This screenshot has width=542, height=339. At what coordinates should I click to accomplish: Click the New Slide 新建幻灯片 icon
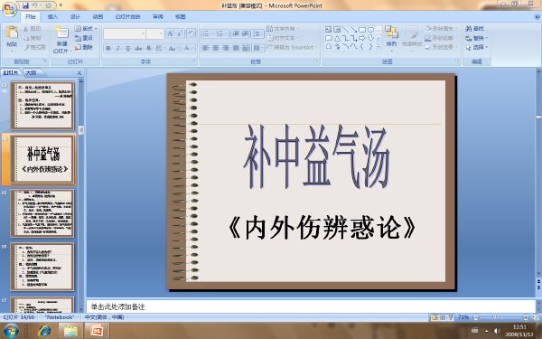pos(62,33)
